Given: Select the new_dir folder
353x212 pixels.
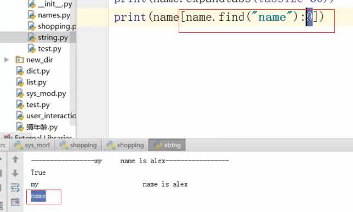Looking at the screenshot, I should 34,60.
